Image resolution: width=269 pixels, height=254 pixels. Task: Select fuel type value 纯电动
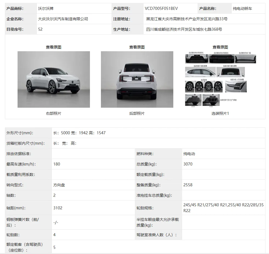pos(189,154)
